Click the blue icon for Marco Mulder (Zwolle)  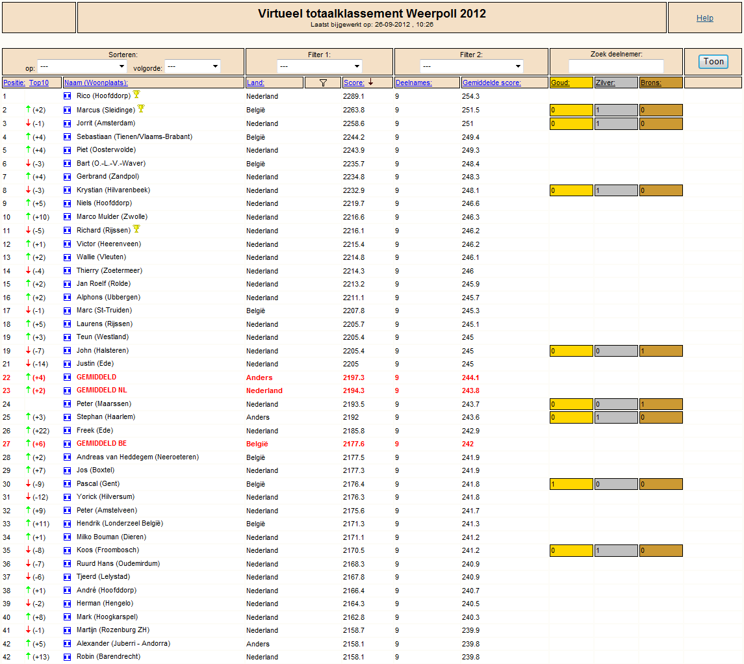68,217
